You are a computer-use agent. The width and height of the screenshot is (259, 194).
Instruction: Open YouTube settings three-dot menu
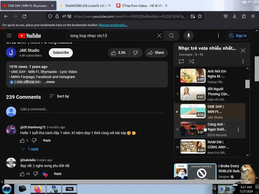click(x=218, y=36)
